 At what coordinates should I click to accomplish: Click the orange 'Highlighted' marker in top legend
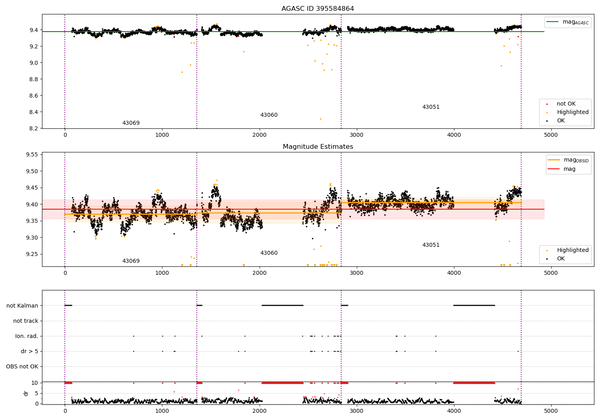click(547, 112)
